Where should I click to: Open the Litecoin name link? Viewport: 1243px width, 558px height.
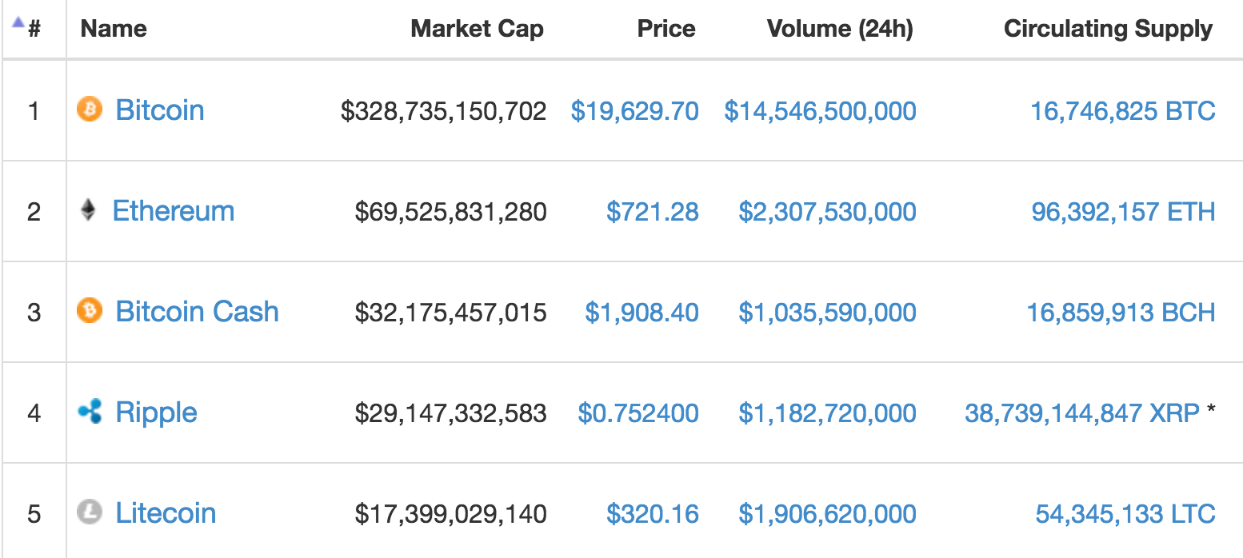pyautogui.click(x=166, y=512)
